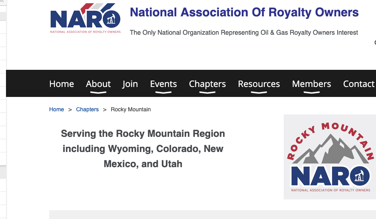Open the About menu in navigation bar
This screenshot has height=219, width=376.
pyautogui.click(x=98, y=84)
